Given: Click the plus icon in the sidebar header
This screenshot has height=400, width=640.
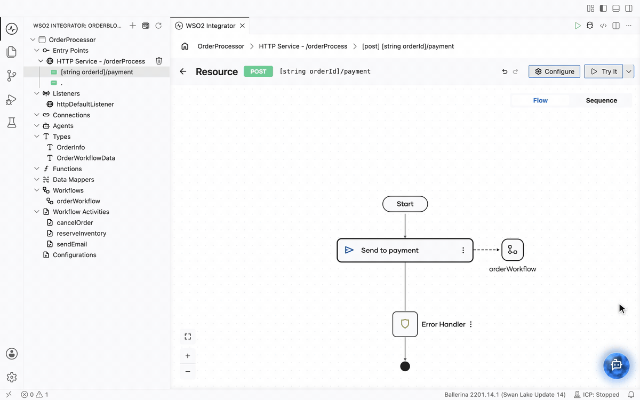Looking at the screenshot, I should tap(133, 26).
